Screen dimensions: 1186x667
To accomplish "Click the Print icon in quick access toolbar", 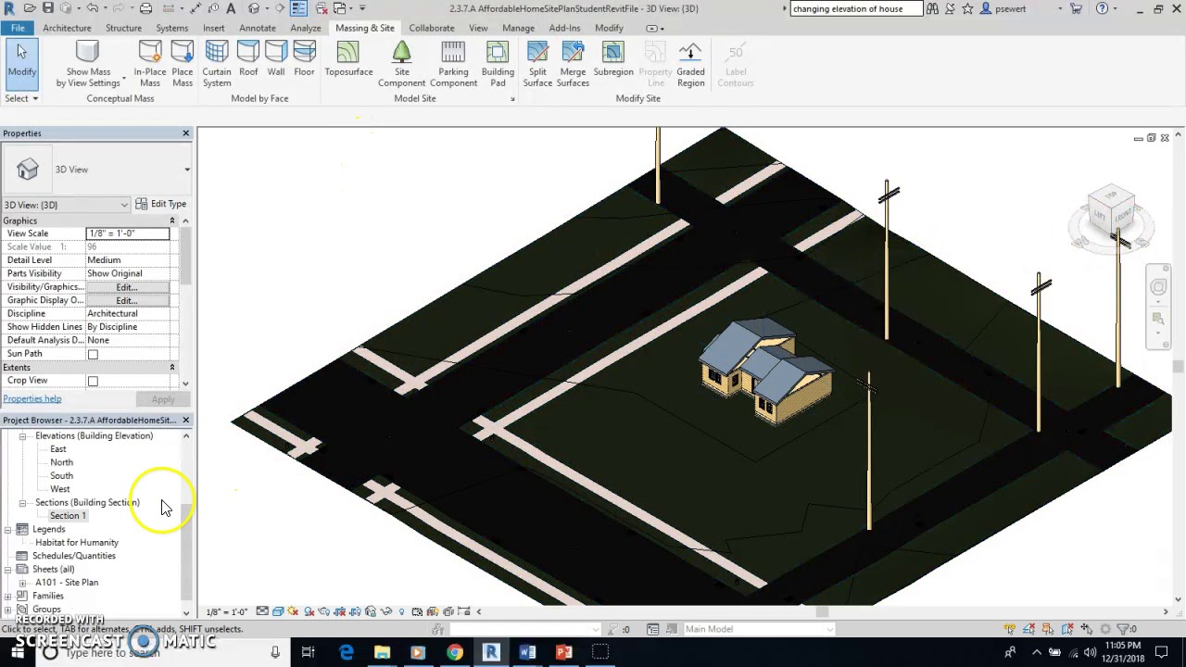I will click(x=145, y=8).
